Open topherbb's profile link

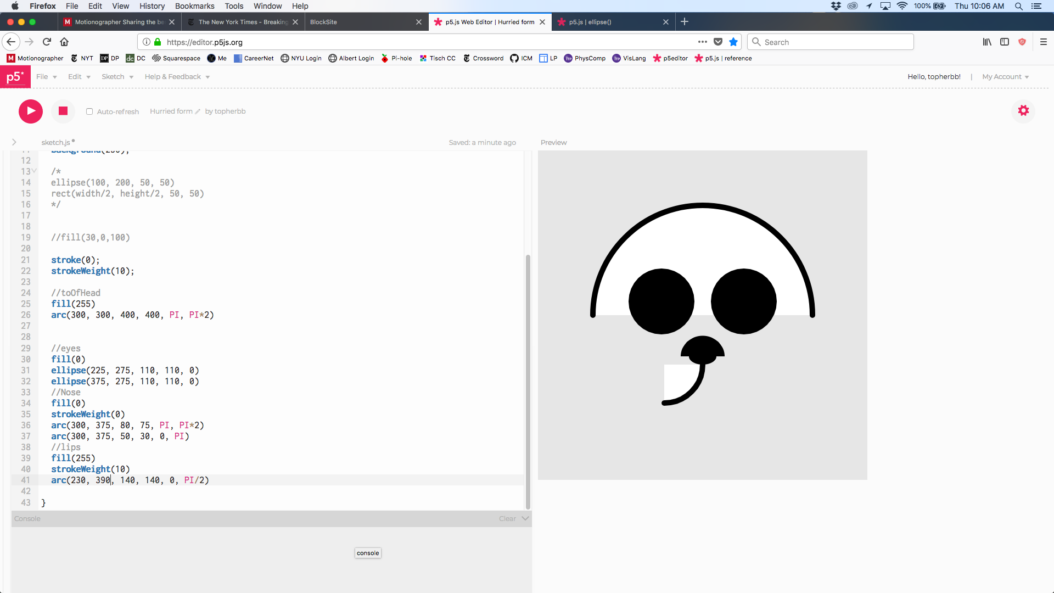coord(231,111)
